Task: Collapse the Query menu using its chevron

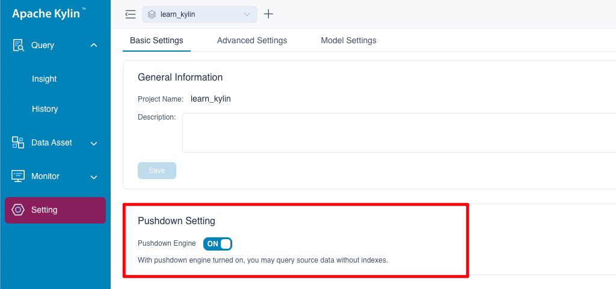Action: 94,45
